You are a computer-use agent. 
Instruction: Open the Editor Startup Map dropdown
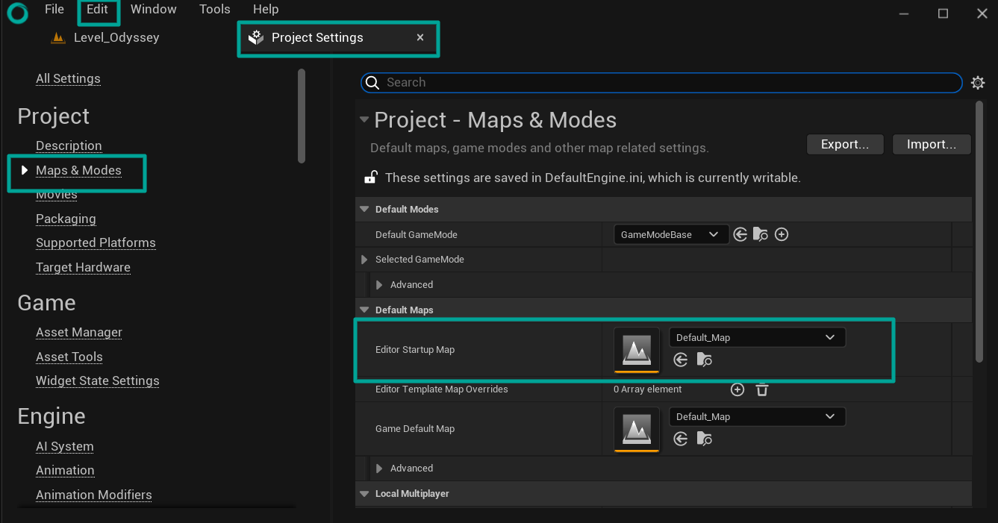pyautogui.click(x=756, y=338)
